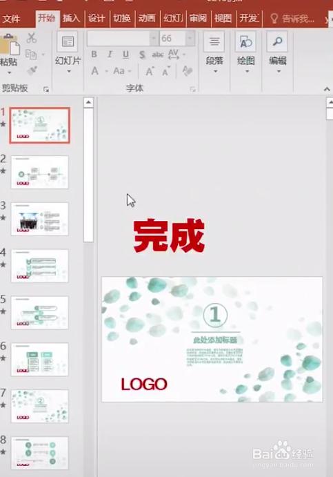Screen dimensions: 333x477
Task: Select slide 2 thumbnail
Action: (40, 172)
